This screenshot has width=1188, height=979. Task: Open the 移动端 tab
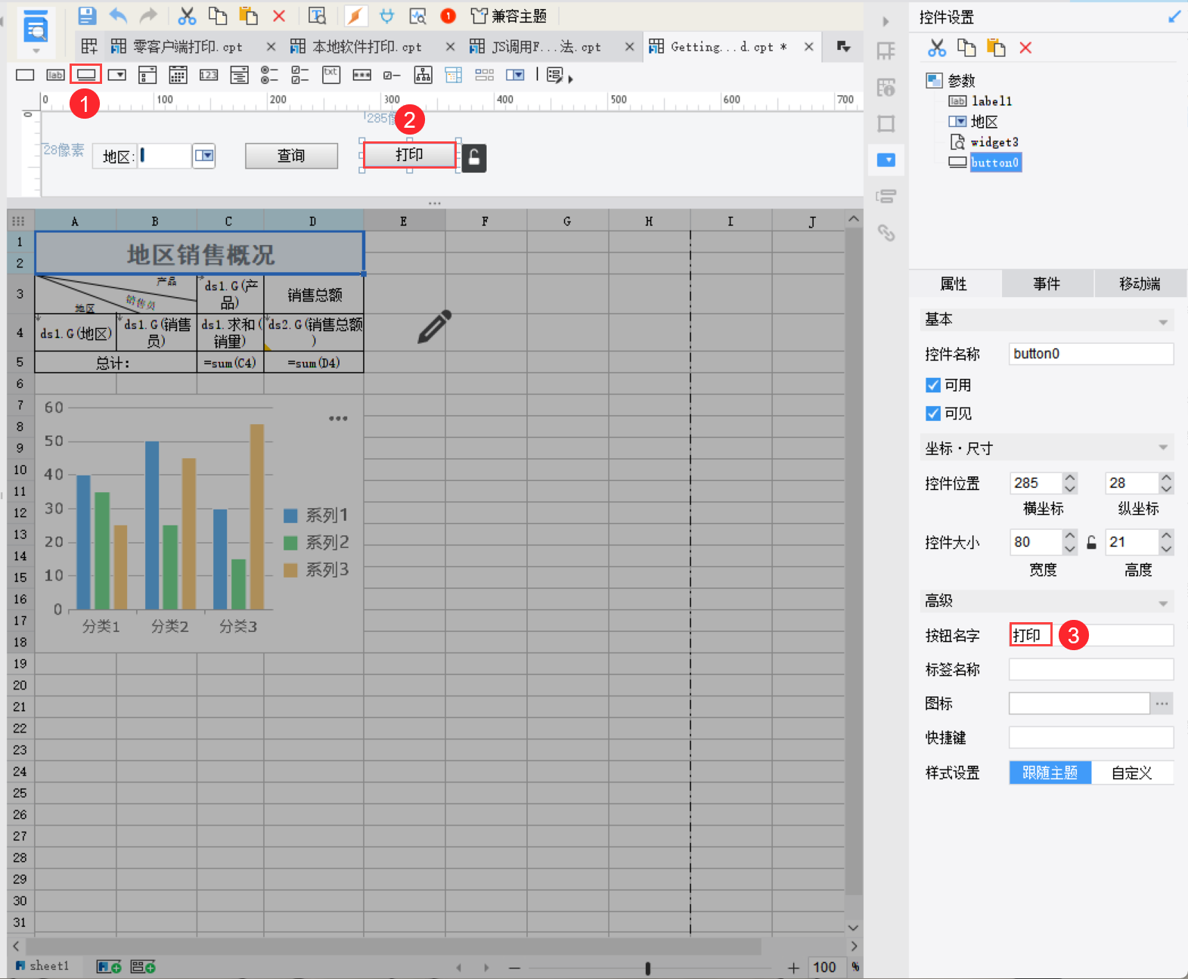(1140, 283)
